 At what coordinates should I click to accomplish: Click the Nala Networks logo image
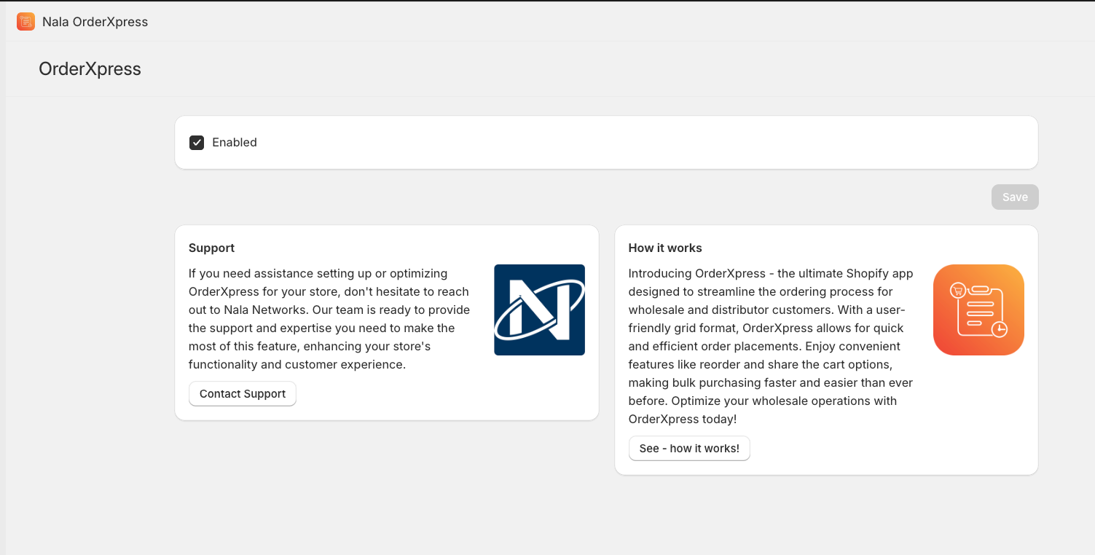(x=539, y=310)
